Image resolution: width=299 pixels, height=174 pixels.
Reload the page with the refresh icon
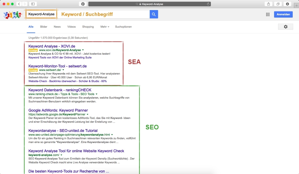208,4
